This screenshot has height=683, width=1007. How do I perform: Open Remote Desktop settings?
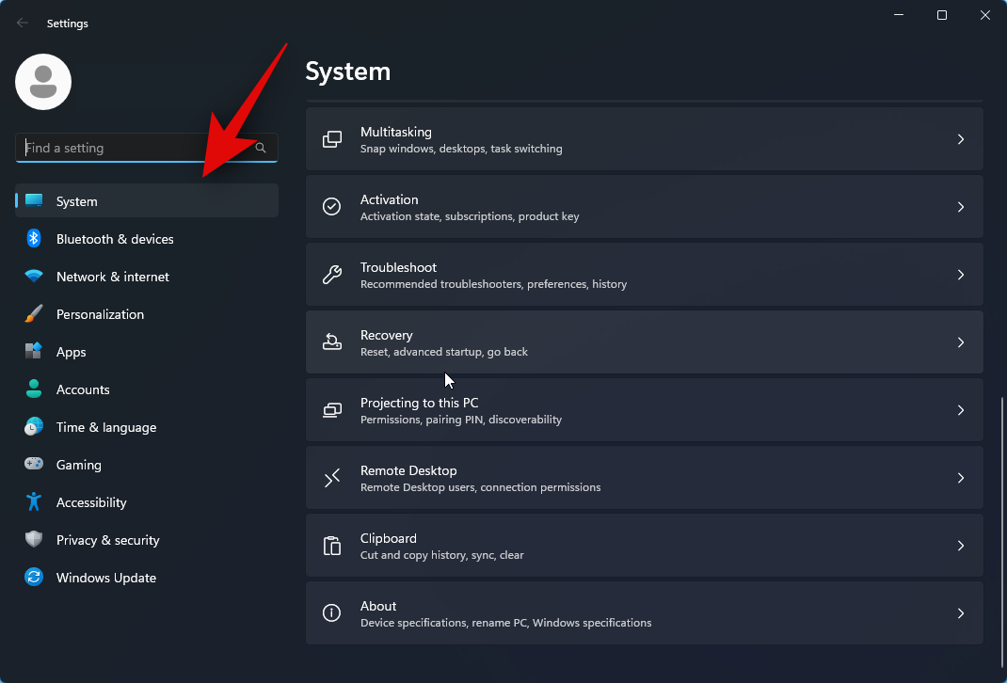click(x=644, y=478)
